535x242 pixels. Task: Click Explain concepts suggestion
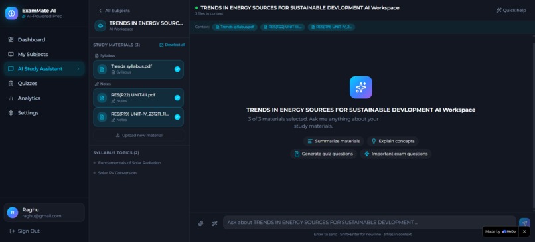click(393, 141)
